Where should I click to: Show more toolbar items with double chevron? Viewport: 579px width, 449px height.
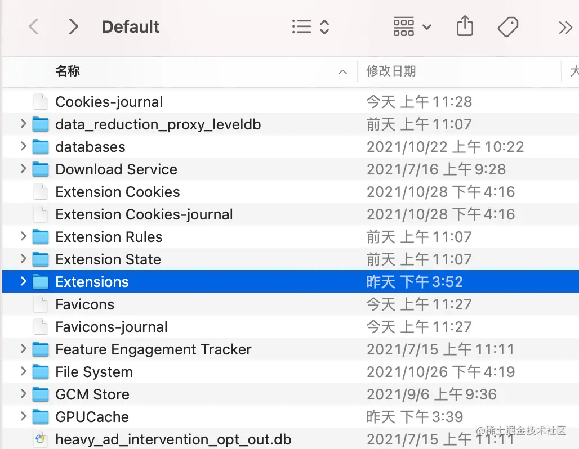(x=565, y=28)
